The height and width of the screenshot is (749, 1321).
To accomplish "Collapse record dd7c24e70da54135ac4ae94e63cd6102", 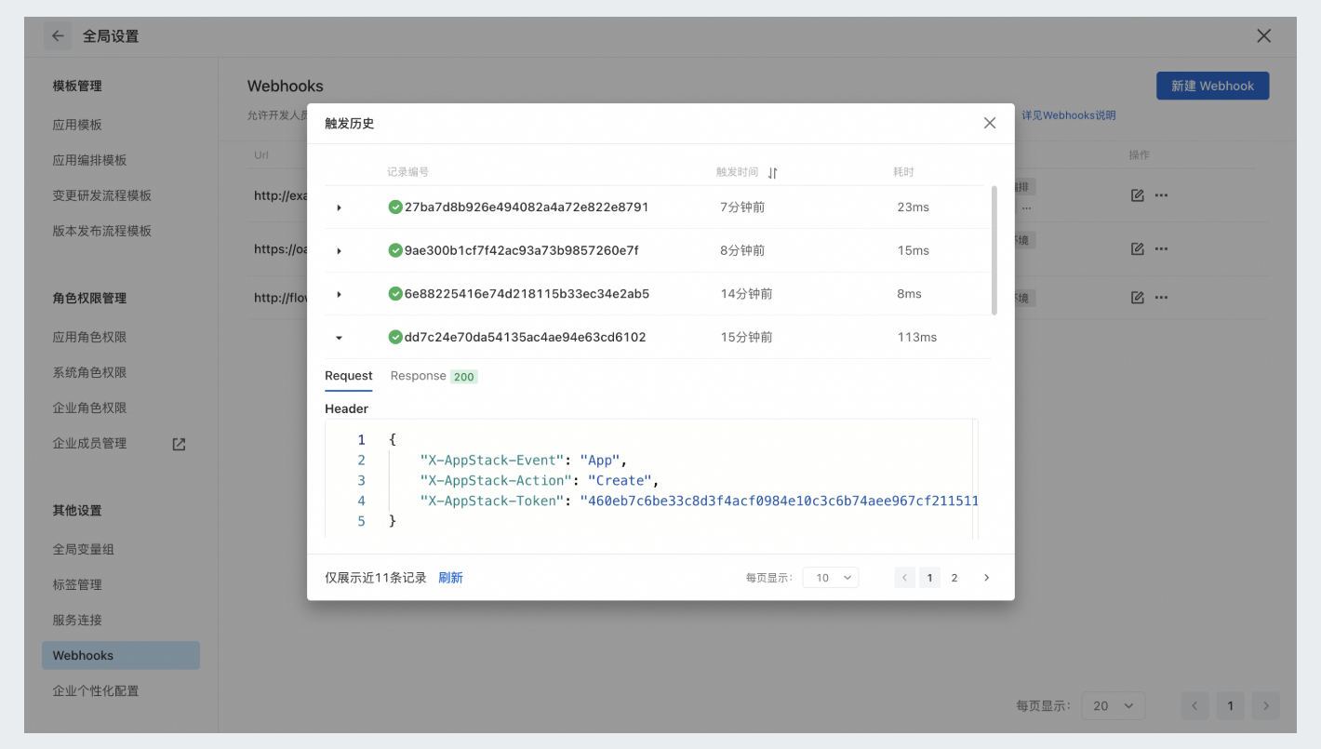I will pos(339,338).
